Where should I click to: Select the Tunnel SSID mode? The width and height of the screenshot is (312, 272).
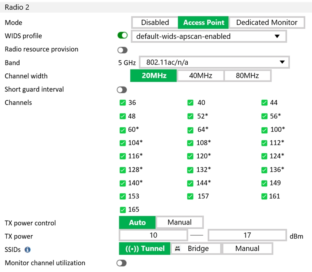click(144, 248)
